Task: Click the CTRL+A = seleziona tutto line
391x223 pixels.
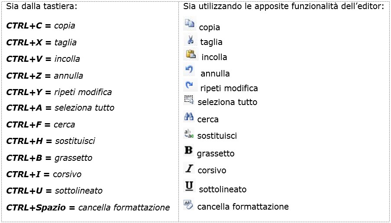Action: [x=60, y=108]
